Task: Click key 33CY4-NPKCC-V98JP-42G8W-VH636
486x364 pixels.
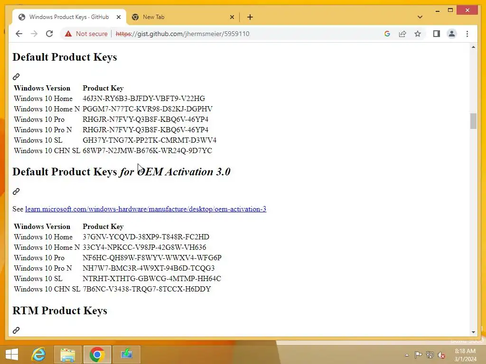Action: pos(144,247)
